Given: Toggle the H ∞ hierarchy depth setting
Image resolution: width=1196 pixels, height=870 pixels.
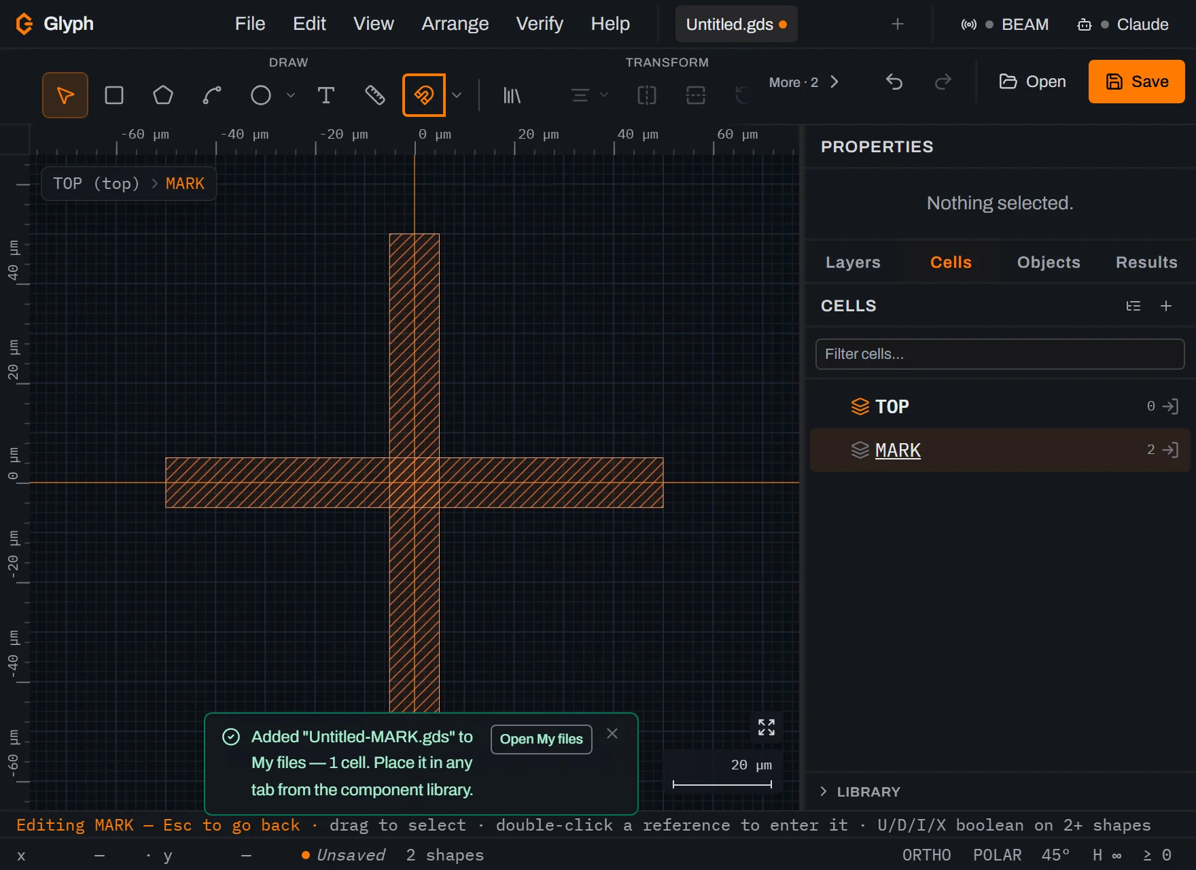Looking at the screenshot, I should point(1107,855).
